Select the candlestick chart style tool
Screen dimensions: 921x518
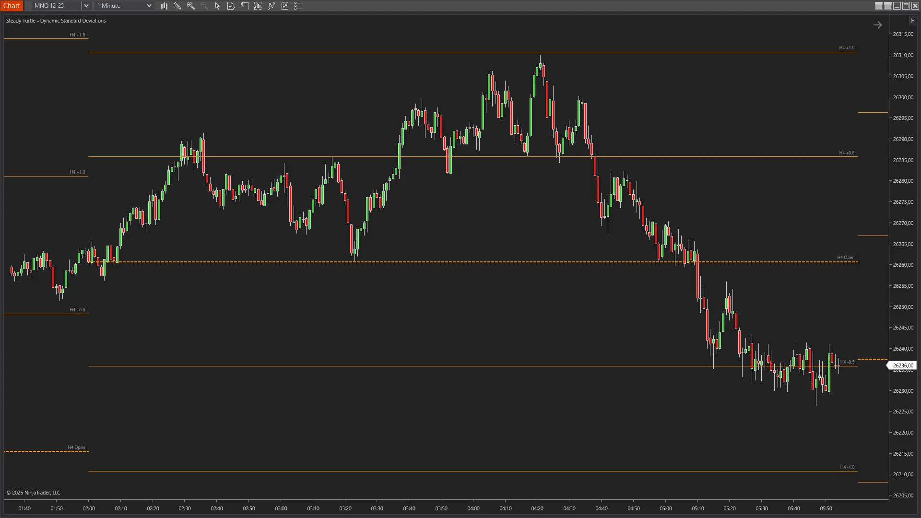tap(165, 6)
